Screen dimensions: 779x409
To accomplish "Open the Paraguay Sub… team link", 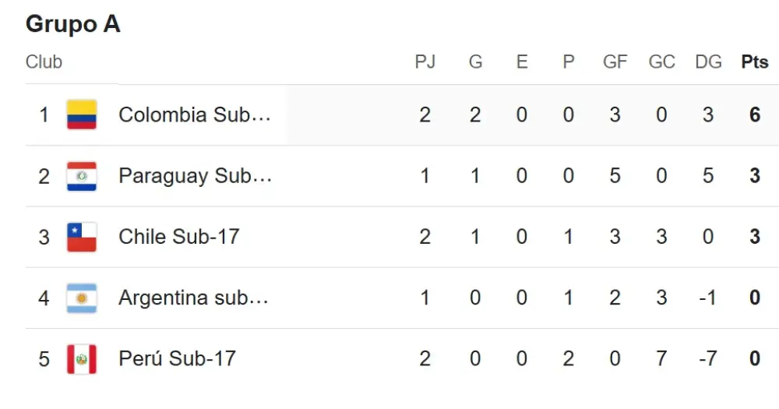I will (x=196, y=176).
